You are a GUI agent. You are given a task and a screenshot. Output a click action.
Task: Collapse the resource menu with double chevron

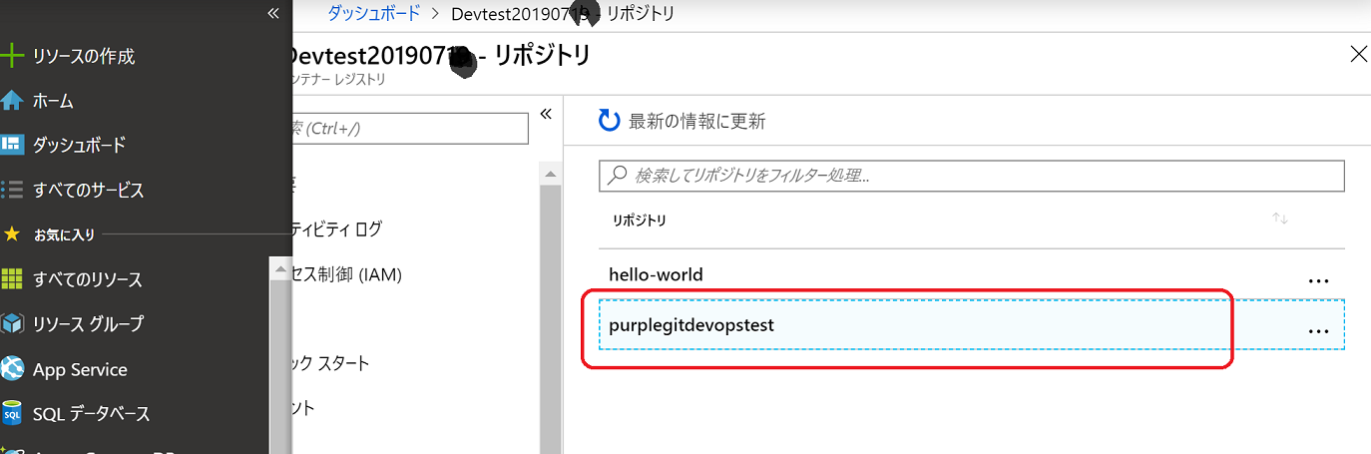tap(546, 114)
